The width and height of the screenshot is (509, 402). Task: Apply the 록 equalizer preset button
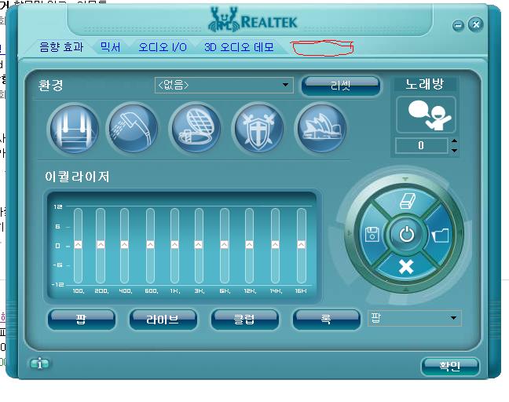[x=326, y=320]
